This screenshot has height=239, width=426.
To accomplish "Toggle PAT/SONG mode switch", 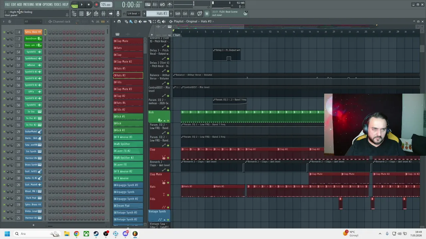I will pyautogui.click(x=75, y=5).
